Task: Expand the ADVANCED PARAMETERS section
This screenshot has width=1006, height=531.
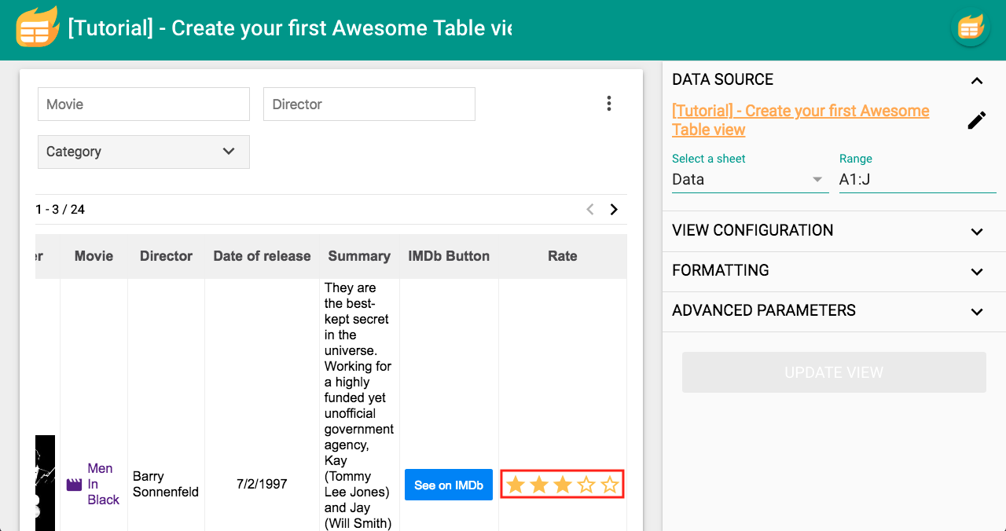Action: click(976, 311)
